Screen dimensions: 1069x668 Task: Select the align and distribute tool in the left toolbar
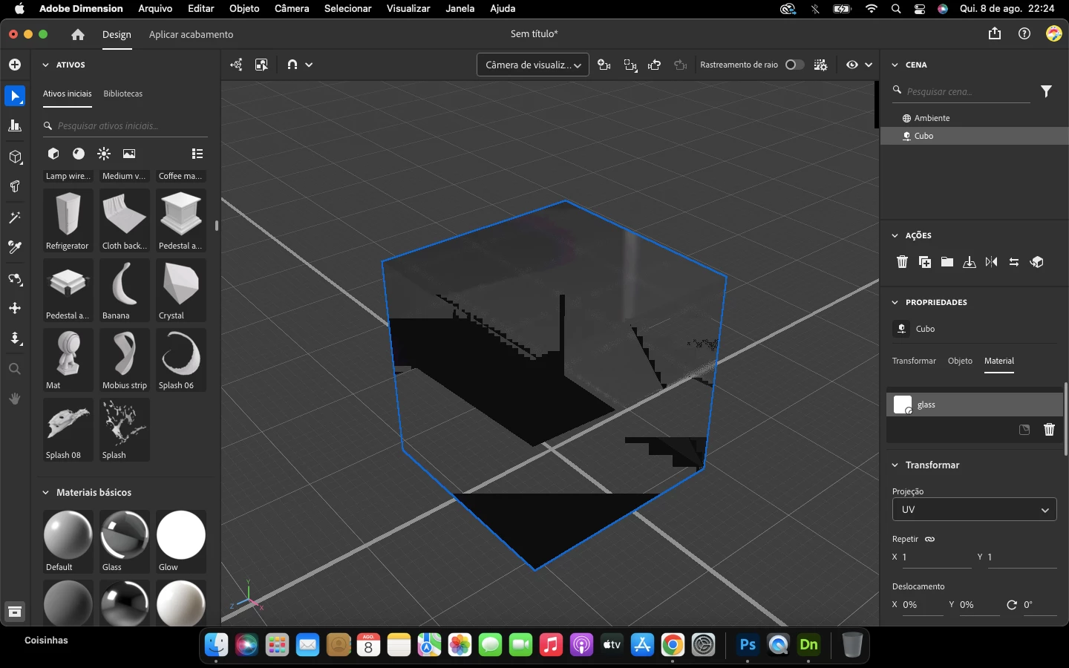click(x=15, y=126)
